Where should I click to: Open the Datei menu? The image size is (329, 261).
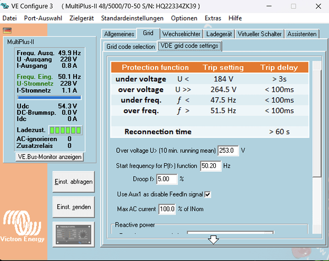pos(9,18)
